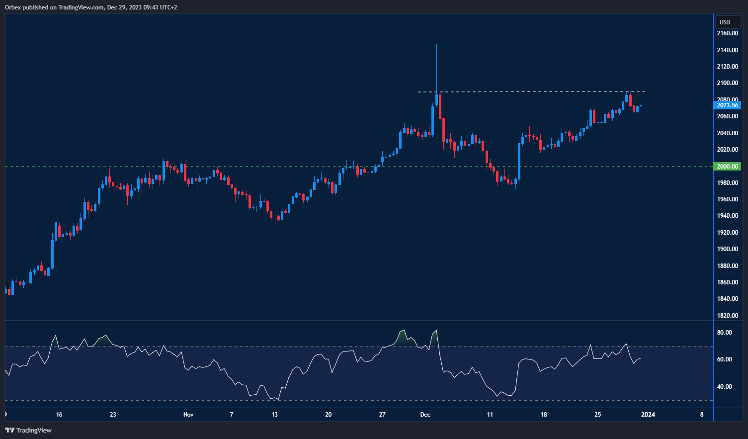Select the blue current price label 2073.56
Screen dimensions: 748x439
click(x=727, y=105)
